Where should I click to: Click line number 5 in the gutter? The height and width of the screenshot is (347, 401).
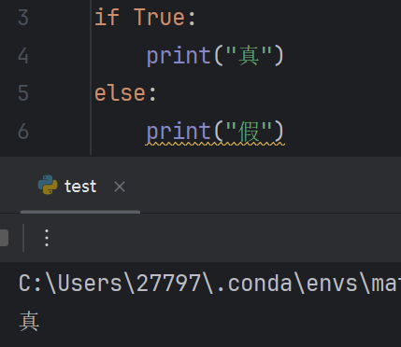23,93
